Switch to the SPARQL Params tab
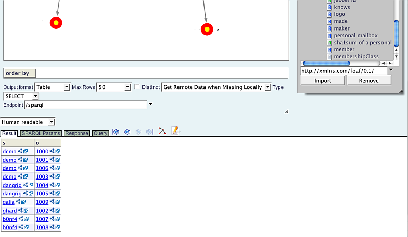The height and width of the screenshot is (237, 408). (41, 133)
